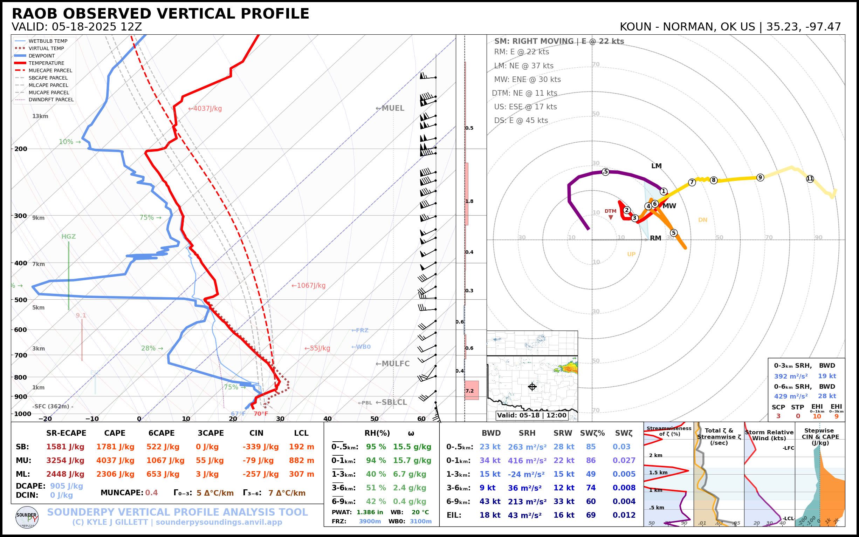
Task: Click the TEMPERATURE legend entry
Action: (x=46, y=63)
